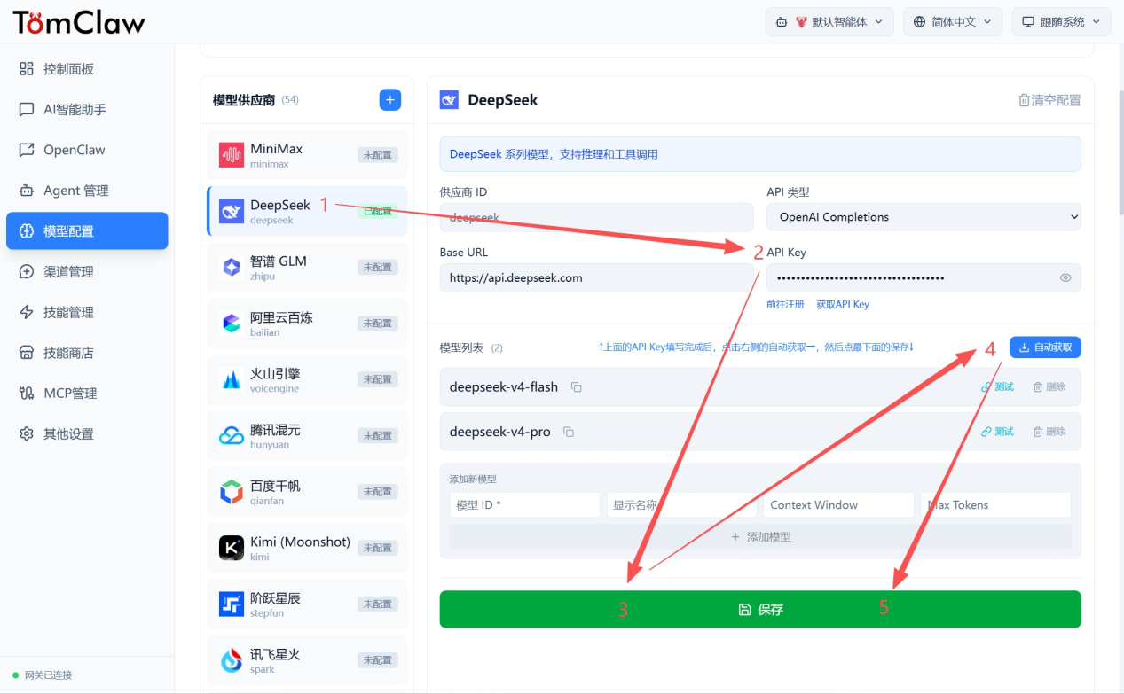The height and width of the screenshot is (694, 1124).
Task: Click the 火山引擎 provider icon
Action: (x=232, y=380)
